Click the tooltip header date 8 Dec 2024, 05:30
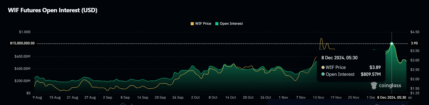Image resolution: width=429 pixels, height=105 pixels. (x=339, y=58)
